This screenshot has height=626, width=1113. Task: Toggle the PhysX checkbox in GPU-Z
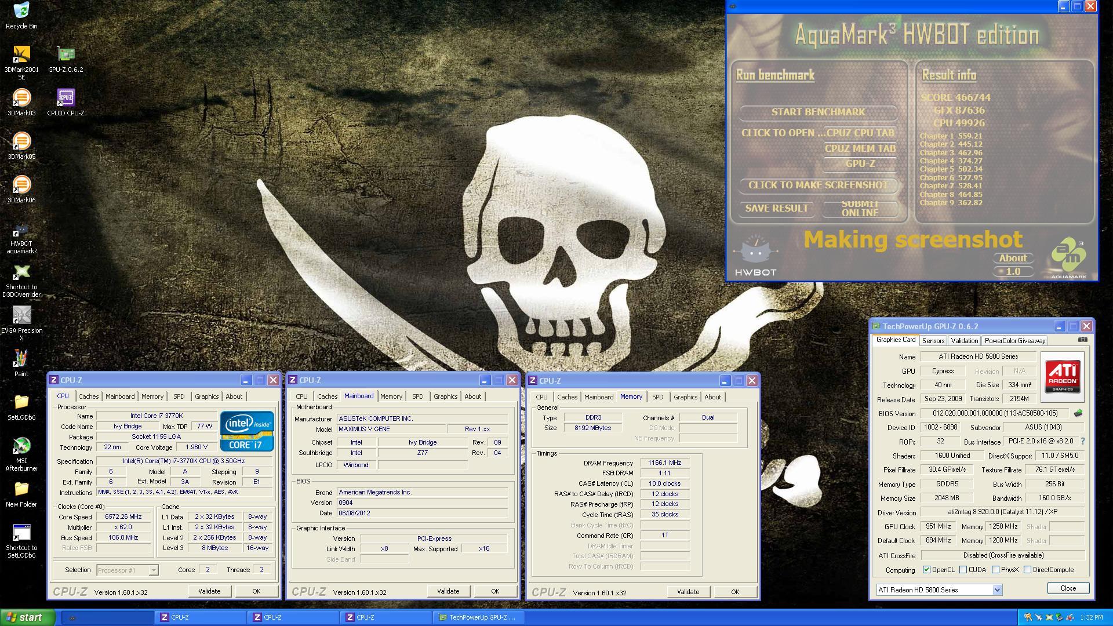point(995,570)
